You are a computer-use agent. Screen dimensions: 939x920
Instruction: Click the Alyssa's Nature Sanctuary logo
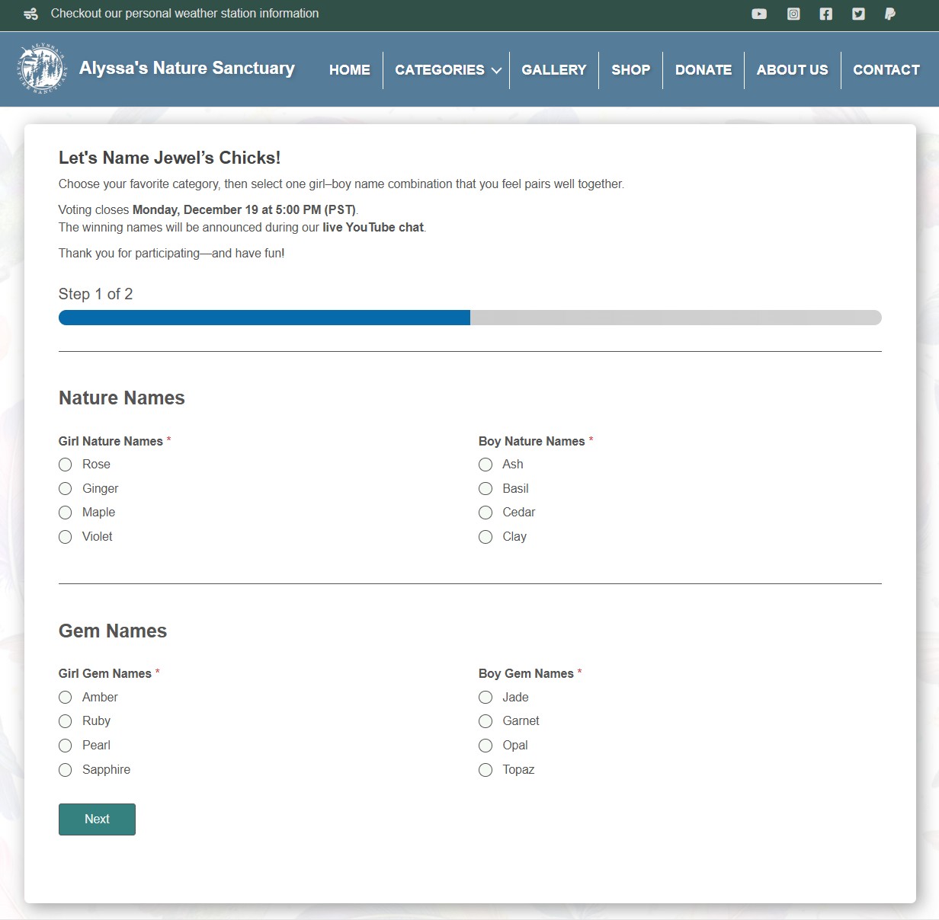tap(41, 69)
